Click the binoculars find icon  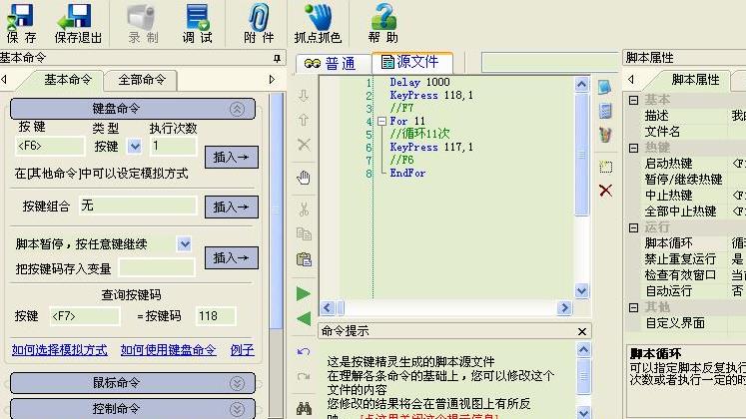[x=304, y=408]
